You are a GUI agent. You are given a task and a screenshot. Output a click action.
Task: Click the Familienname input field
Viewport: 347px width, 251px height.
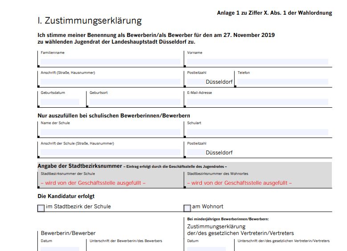(x=110, y=62)
